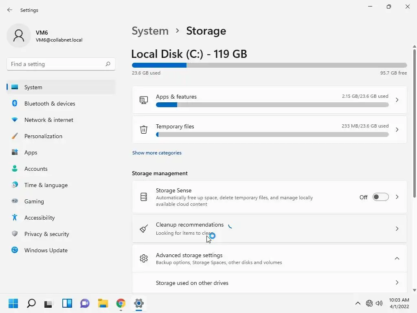Collapse the Advanced storage settings section
The image size is (417, 313).
coord(397,258)
